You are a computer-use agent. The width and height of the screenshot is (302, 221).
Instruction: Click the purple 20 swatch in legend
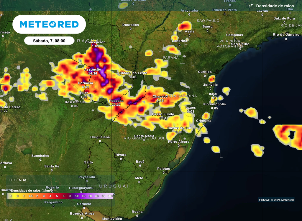point(90,196)
